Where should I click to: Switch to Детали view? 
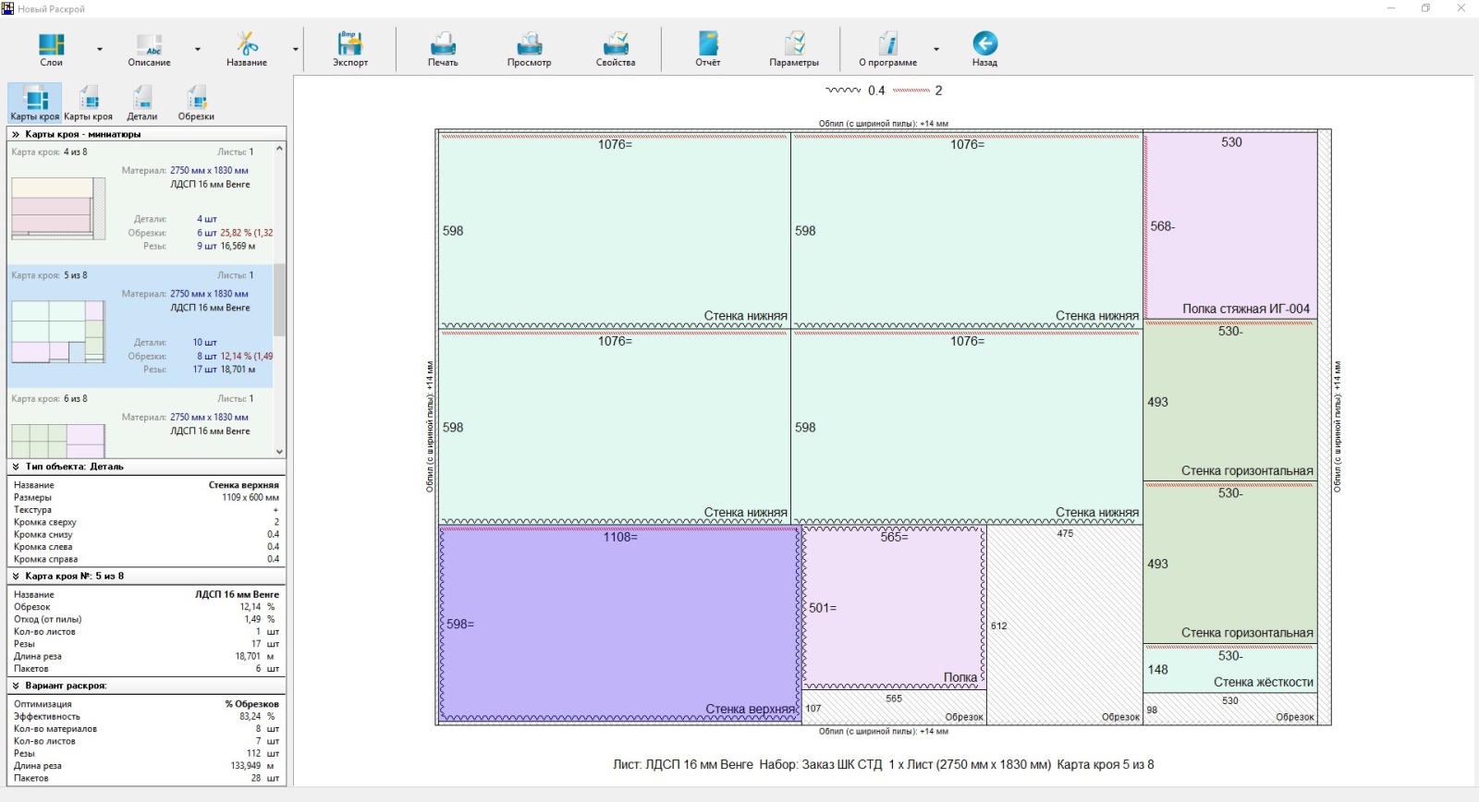142,103
